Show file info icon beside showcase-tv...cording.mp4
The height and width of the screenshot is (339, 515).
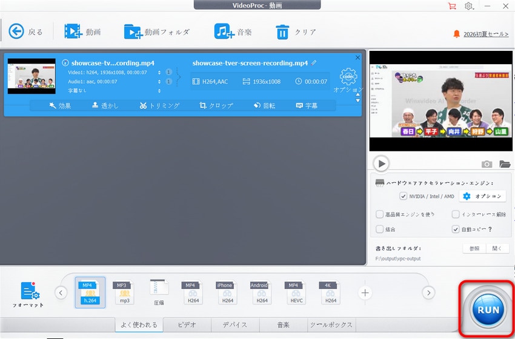click(65, 63)
